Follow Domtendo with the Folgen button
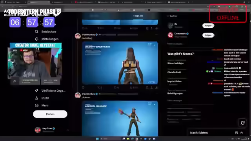Image resolution: width=251 pixels, height=141 pixels. click(x=208, y=35)
